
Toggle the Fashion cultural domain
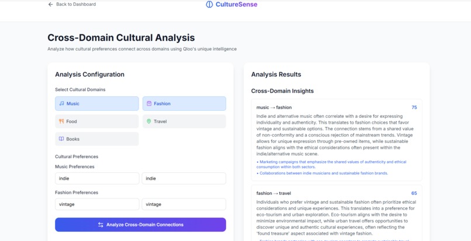coord(184,103)
